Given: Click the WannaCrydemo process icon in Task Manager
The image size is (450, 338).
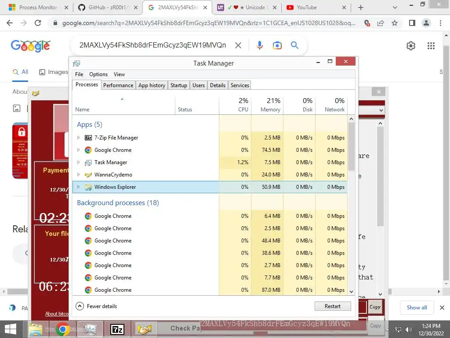Looking at the screenshot, I should (88, 174).
